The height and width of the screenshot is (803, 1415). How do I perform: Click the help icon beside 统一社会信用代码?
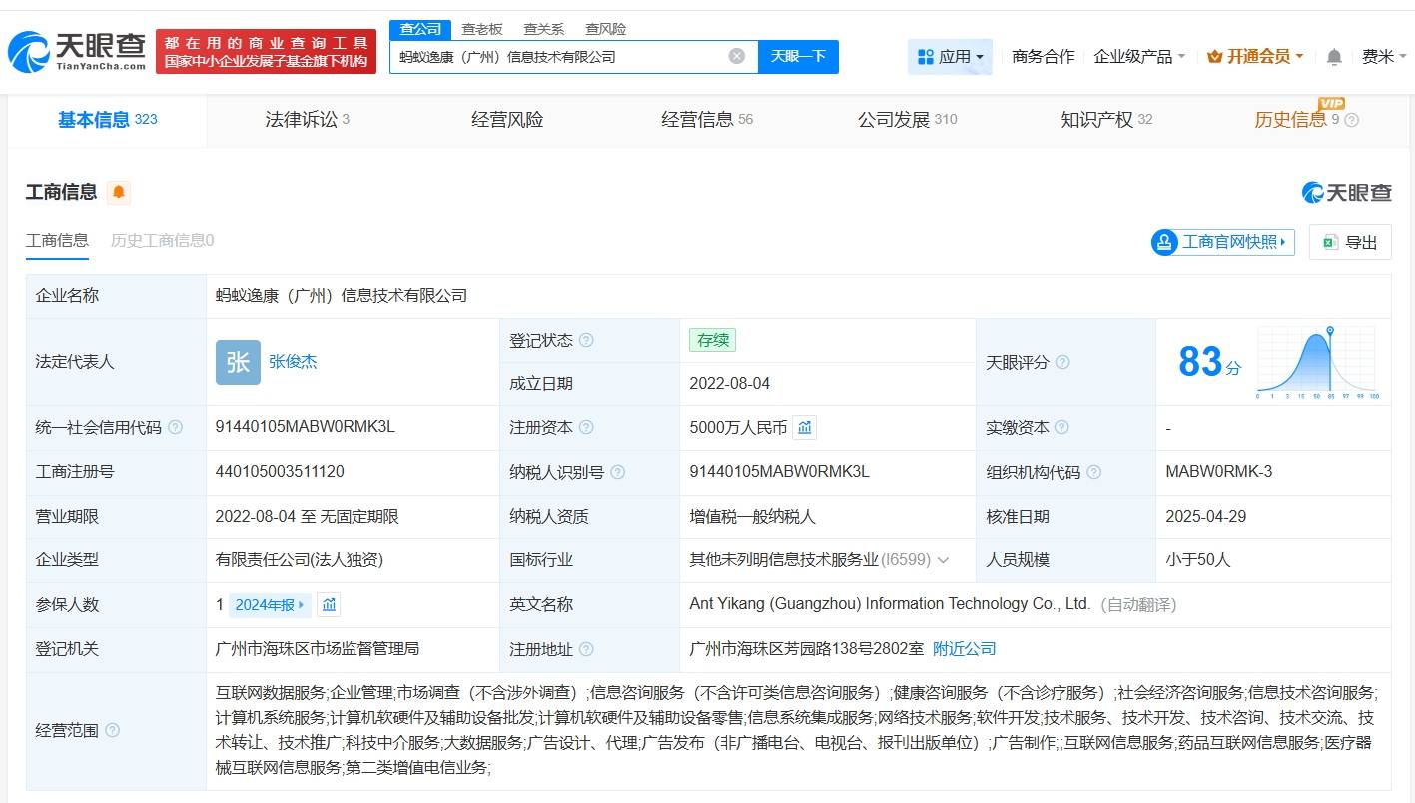[174, 427]
